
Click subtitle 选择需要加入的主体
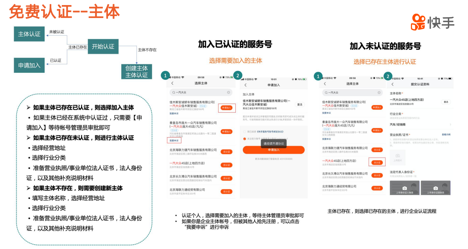(235, 61)
